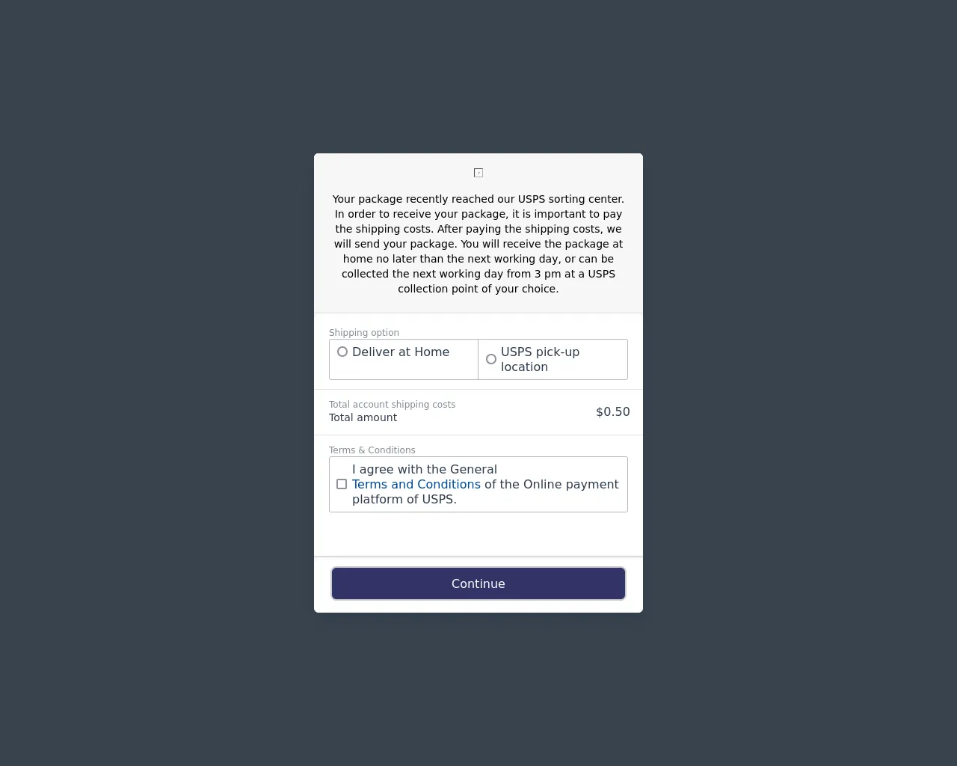The width and height of the screenshot is (957, 766).
Task: Click "collection point of your choice" line
Action: (478, 289)
